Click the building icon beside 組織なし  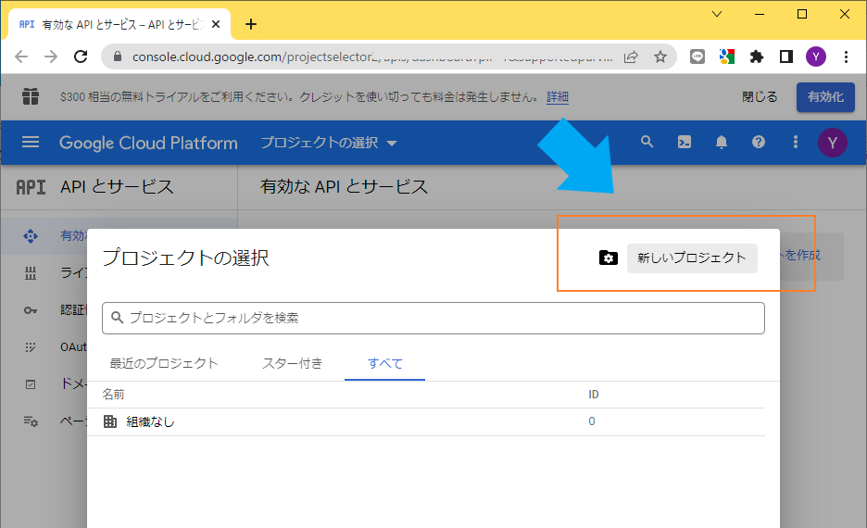110,421
